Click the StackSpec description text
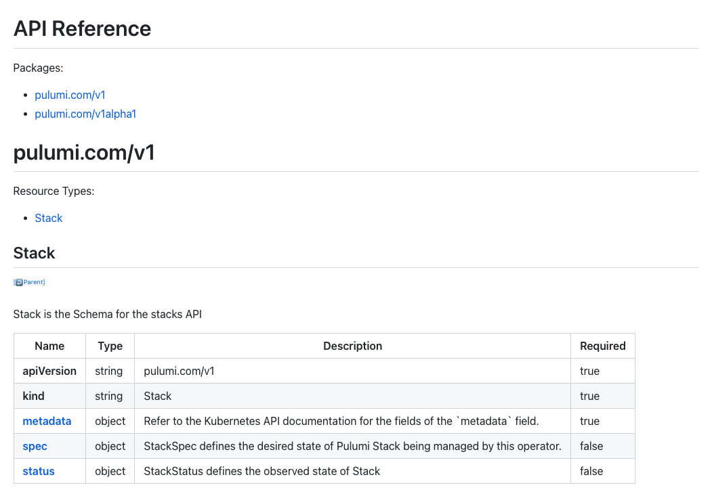The width and height of the screenshot is (712, 498). [x=352, y=447]
